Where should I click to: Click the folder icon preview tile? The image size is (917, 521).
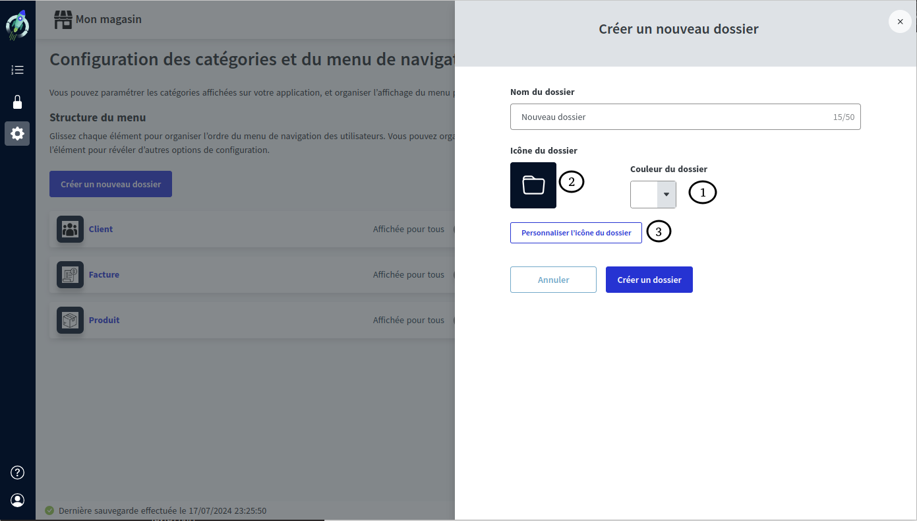pyautogui.click(x=533, y=185)
